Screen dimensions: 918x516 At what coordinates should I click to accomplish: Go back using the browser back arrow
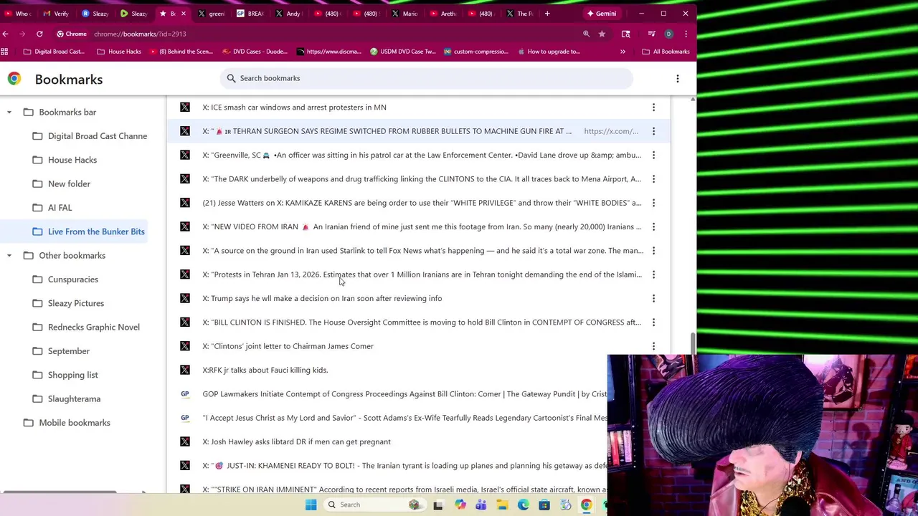5,34
